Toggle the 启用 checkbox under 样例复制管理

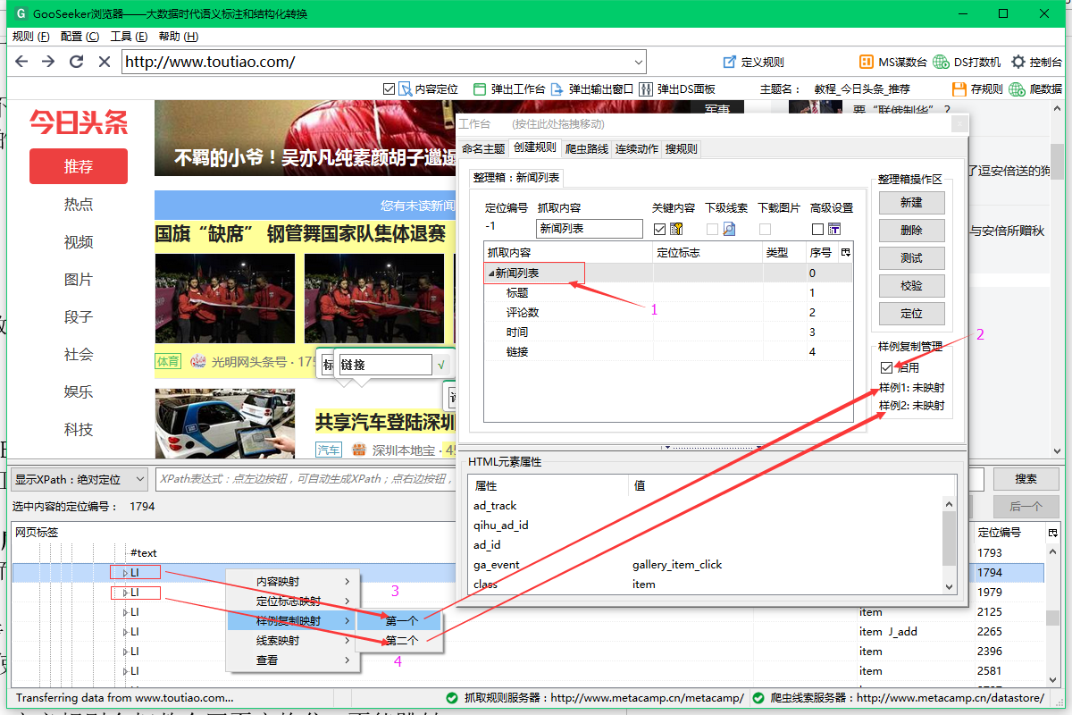pyautogui.click(x=886, y=367)
